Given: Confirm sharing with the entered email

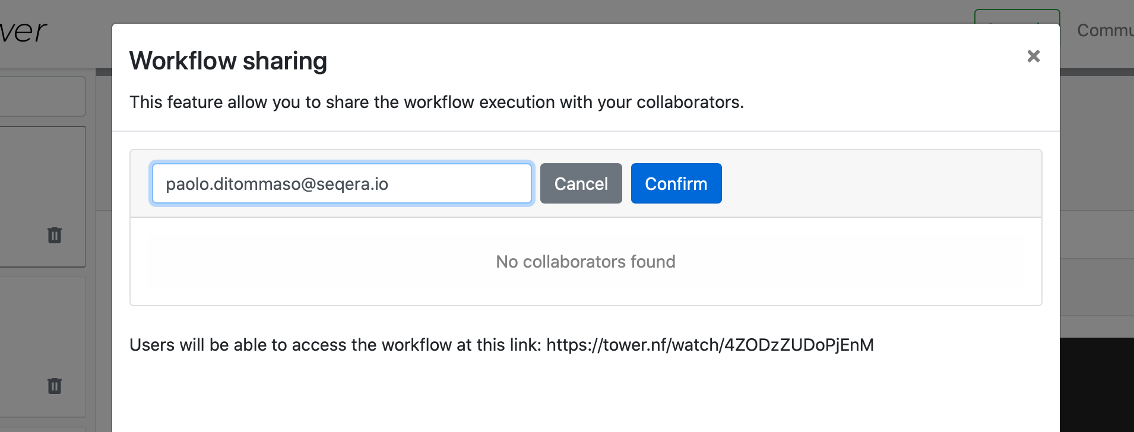Looking at the screenshot, I should click(676, 184).
